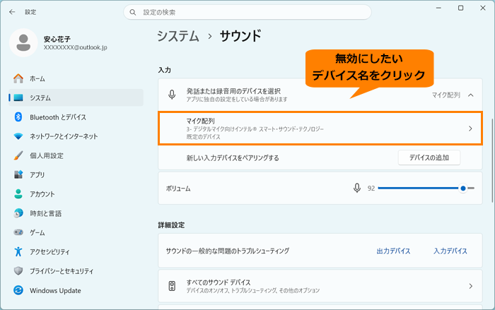Click in the 設定の検索 search field

248,12
